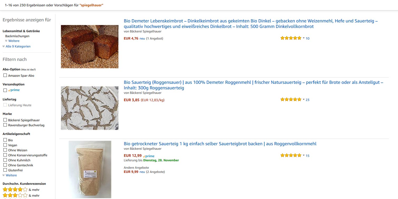This screenshot has height=199, width=398.
Task: Open the five-star rating for Dinkelkeimbrot
Action: coord(291,38)
